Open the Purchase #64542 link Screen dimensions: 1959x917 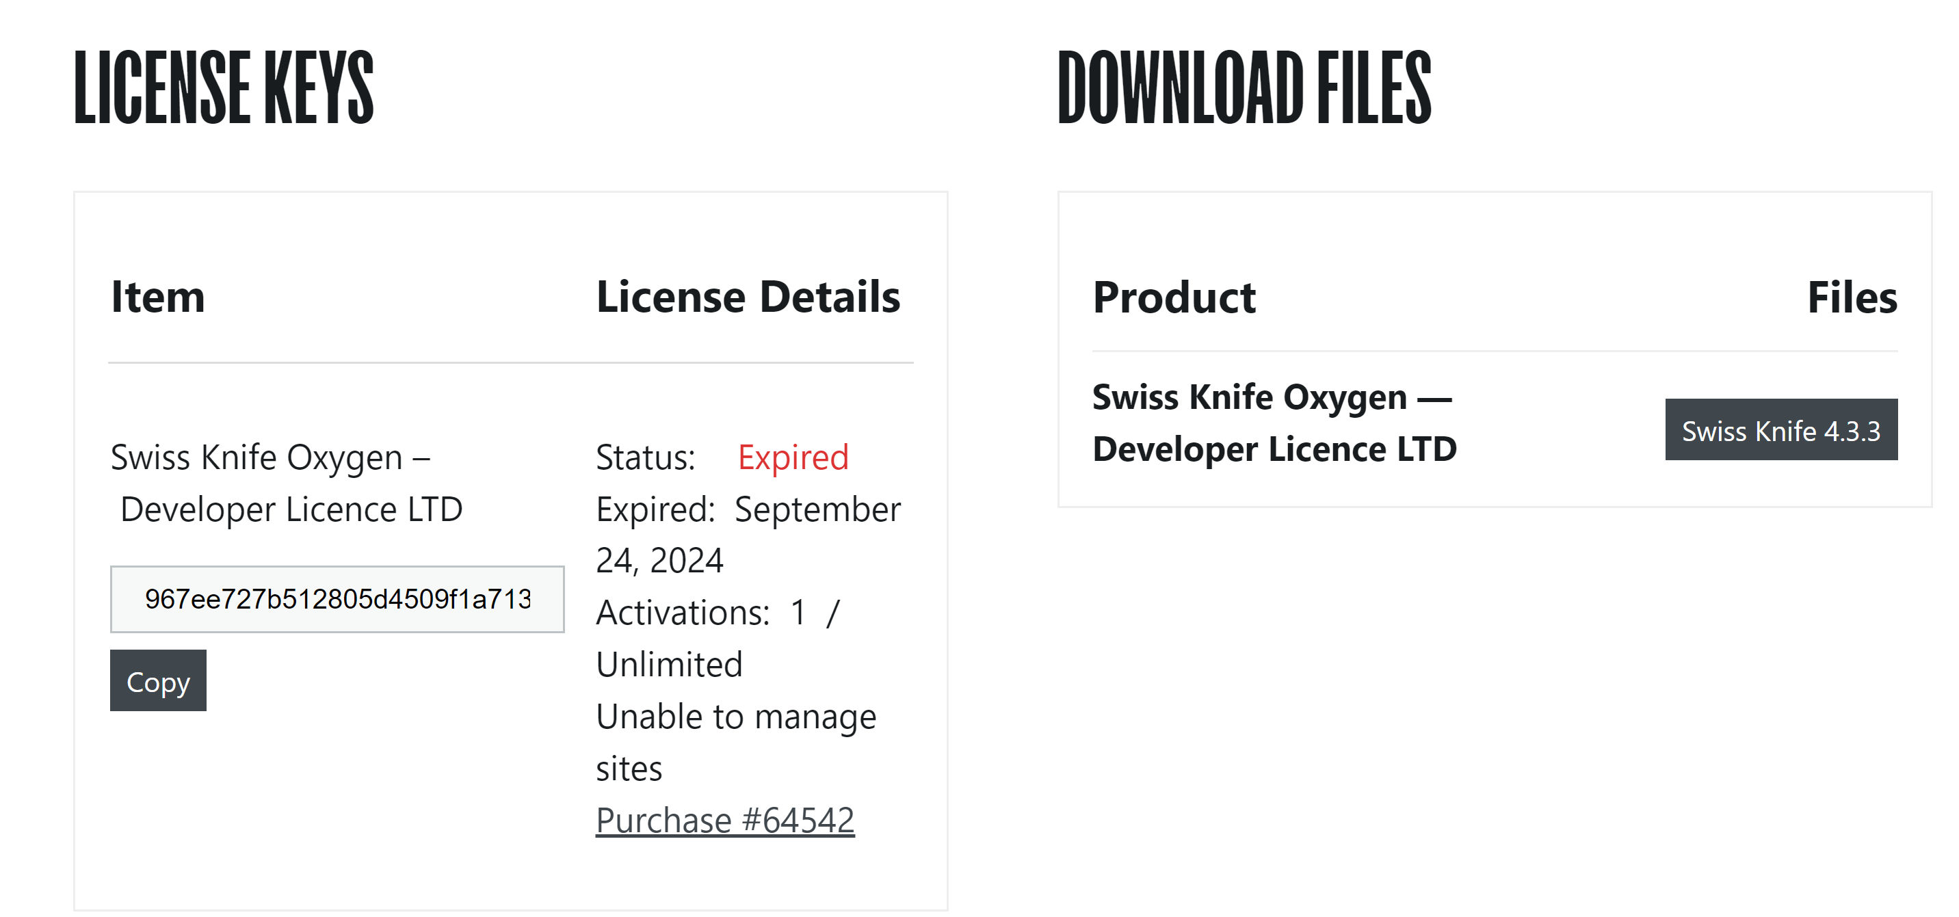coord(725,821)
